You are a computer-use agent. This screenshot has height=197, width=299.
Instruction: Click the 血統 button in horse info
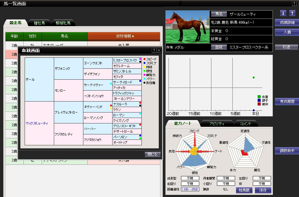pos(219,47)
